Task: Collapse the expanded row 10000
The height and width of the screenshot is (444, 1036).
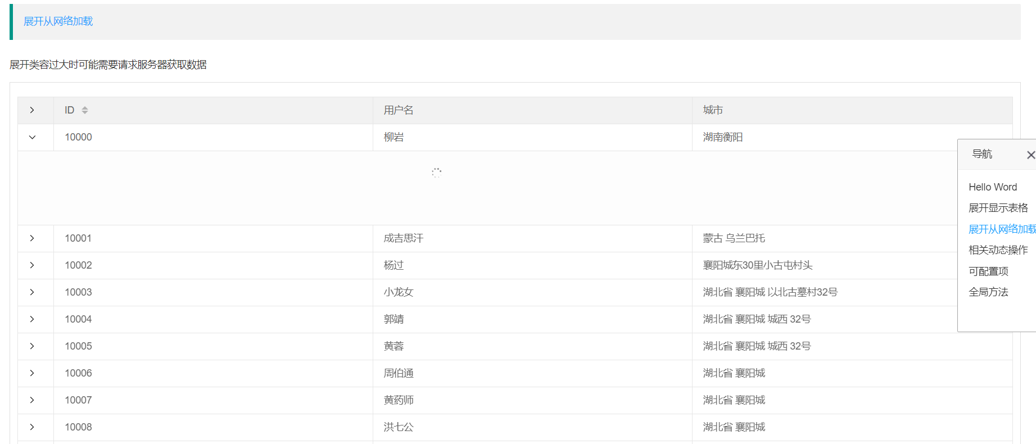Action: pyautogui.click(x=32, y=137)
